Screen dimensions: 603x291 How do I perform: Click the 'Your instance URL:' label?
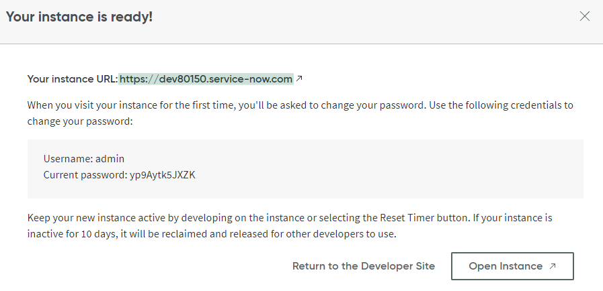point(73,79)
